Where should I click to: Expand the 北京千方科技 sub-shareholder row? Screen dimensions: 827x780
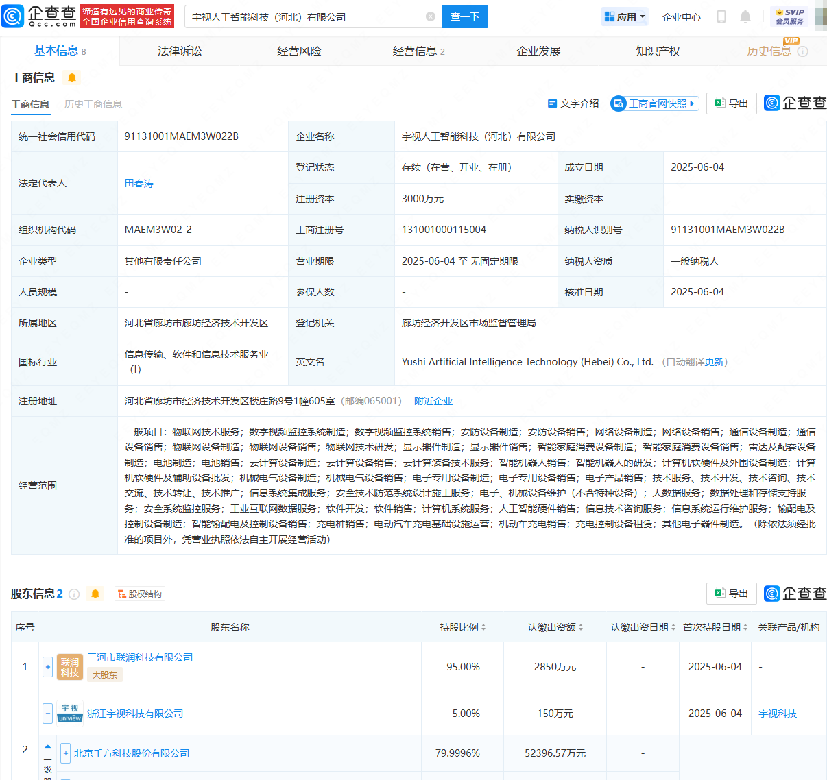click(65, 753)
